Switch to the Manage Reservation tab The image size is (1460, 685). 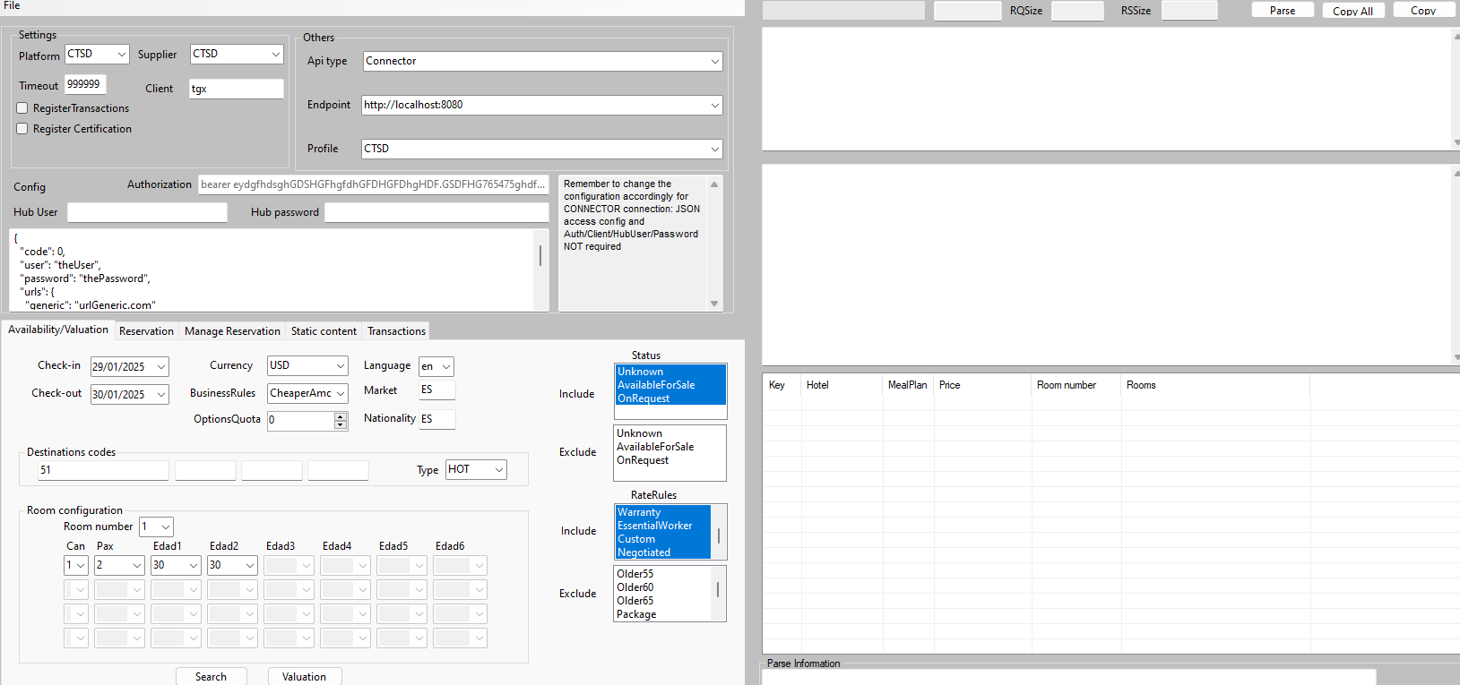point(232,331)
